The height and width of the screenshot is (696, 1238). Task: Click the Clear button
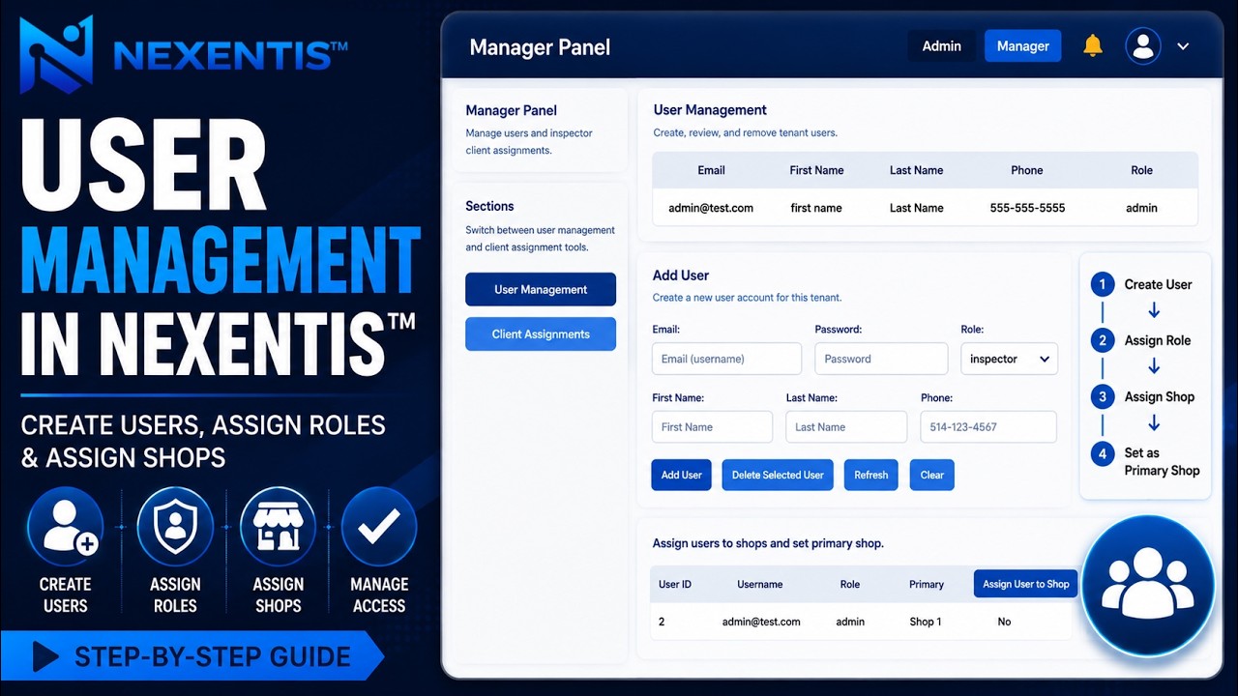pyautogui.click(x=931, y=475)
